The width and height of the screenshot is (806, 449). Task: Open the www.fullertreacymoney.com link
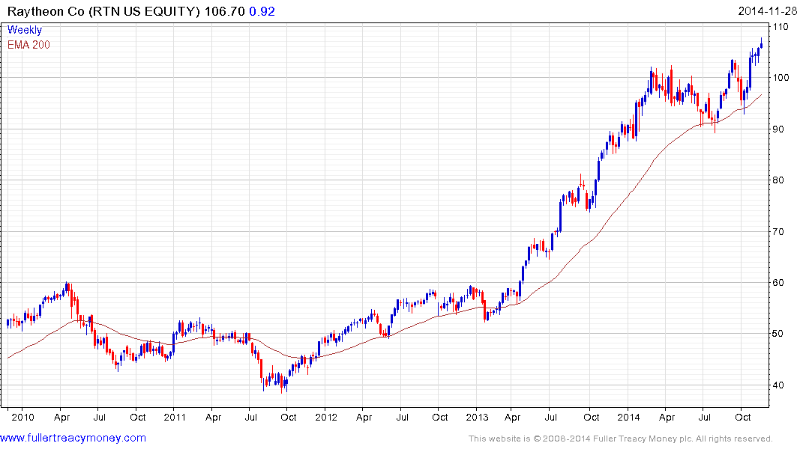[x=73, y=438]
